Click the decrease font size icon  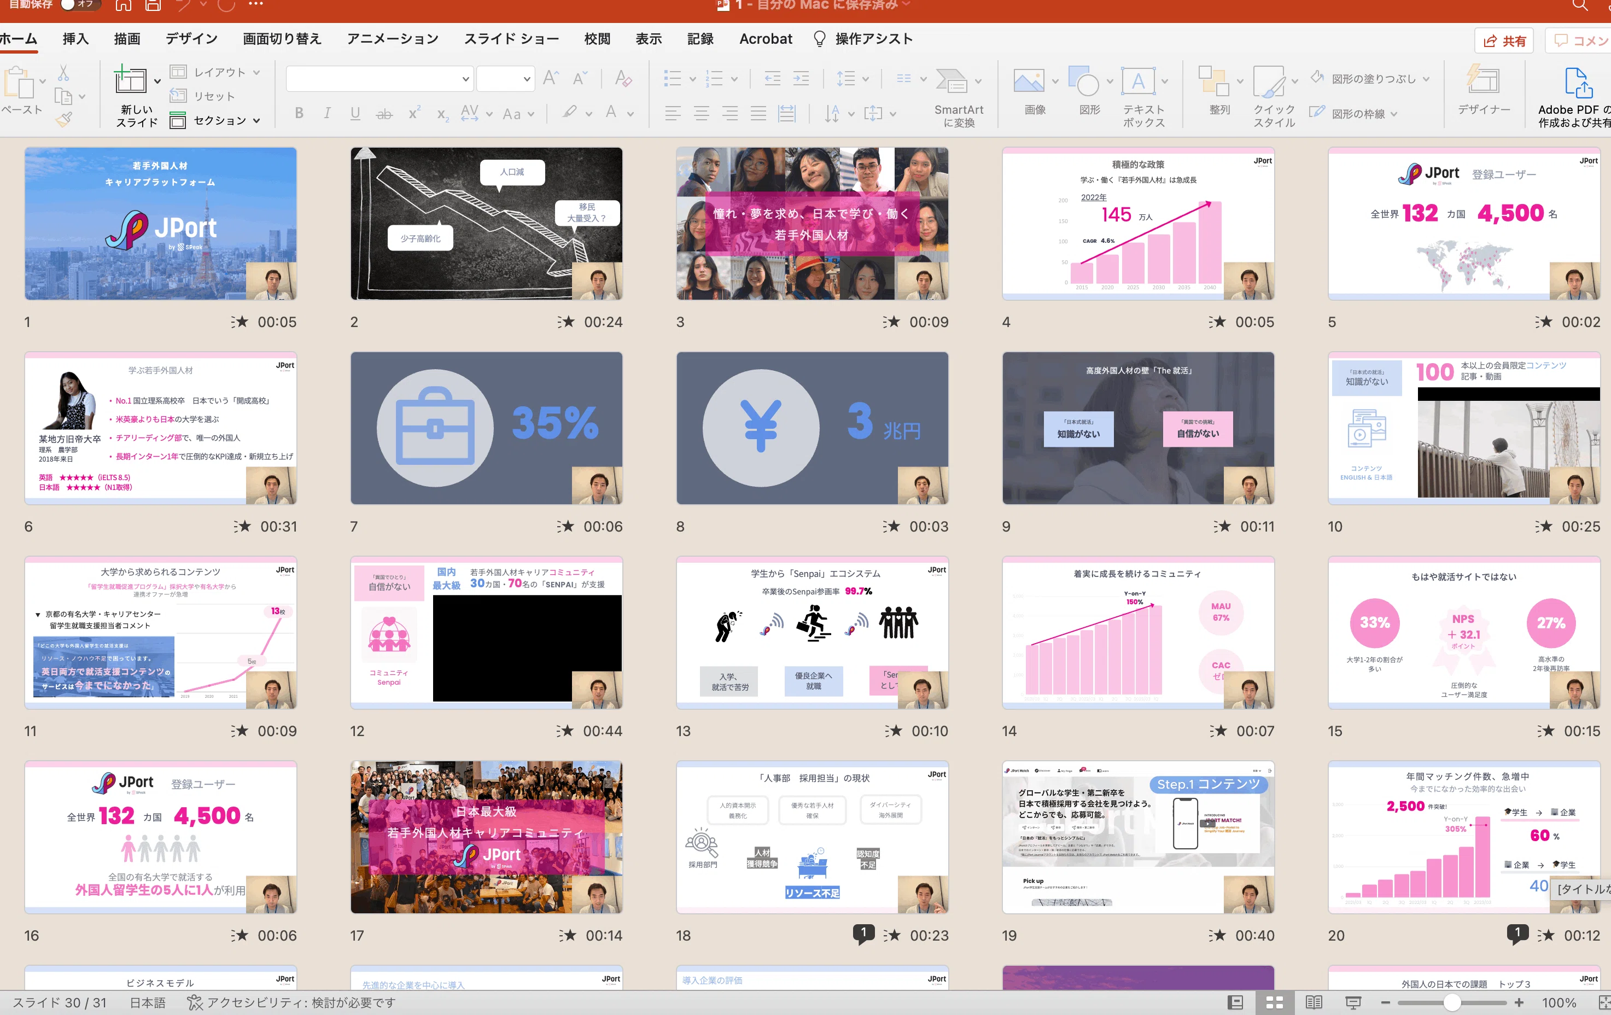(579, 78)
